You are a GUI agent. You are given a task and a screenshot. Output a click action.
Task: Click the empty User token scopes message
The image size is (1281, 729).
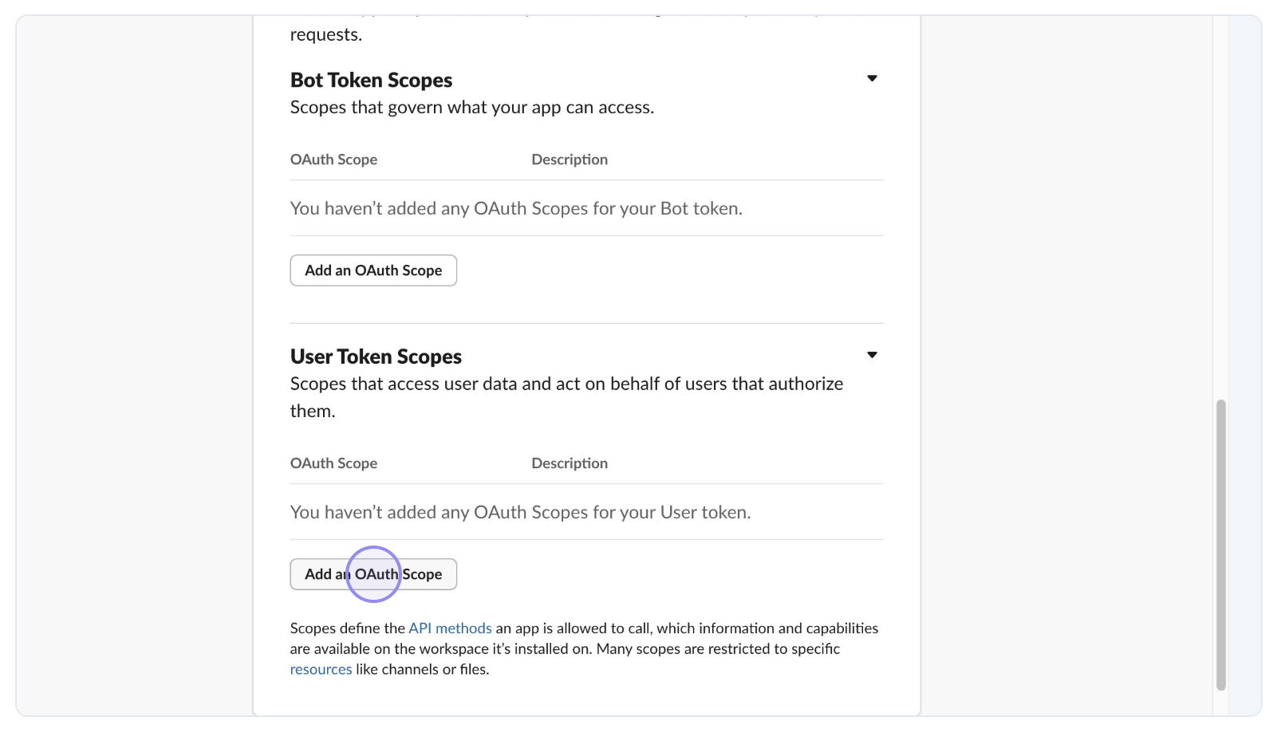(520, 512)
